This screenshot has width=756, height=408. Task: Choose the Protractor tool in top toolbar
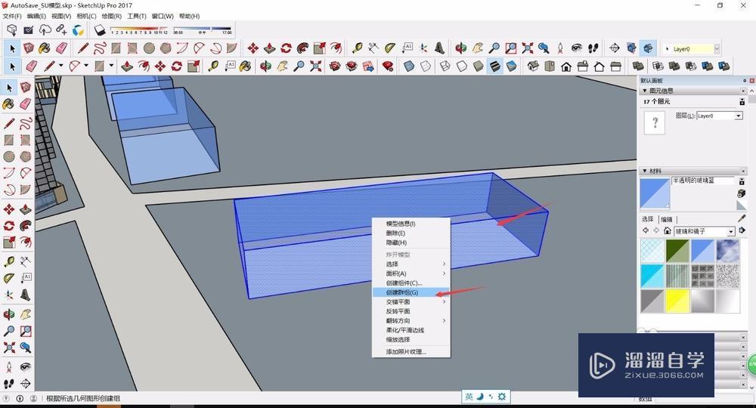pos(389,48)
